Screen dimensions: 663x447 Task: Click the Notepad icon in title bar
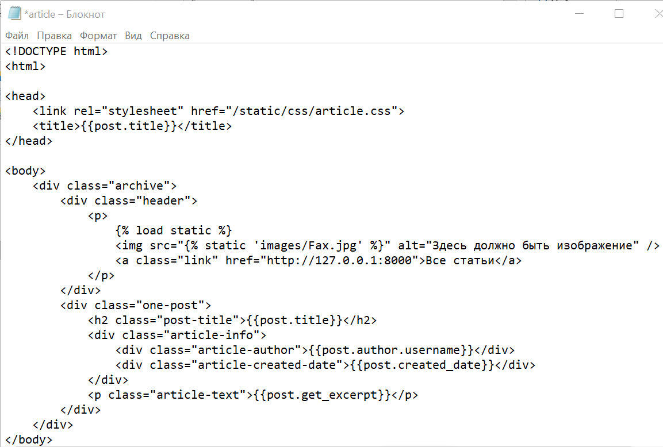14,14
